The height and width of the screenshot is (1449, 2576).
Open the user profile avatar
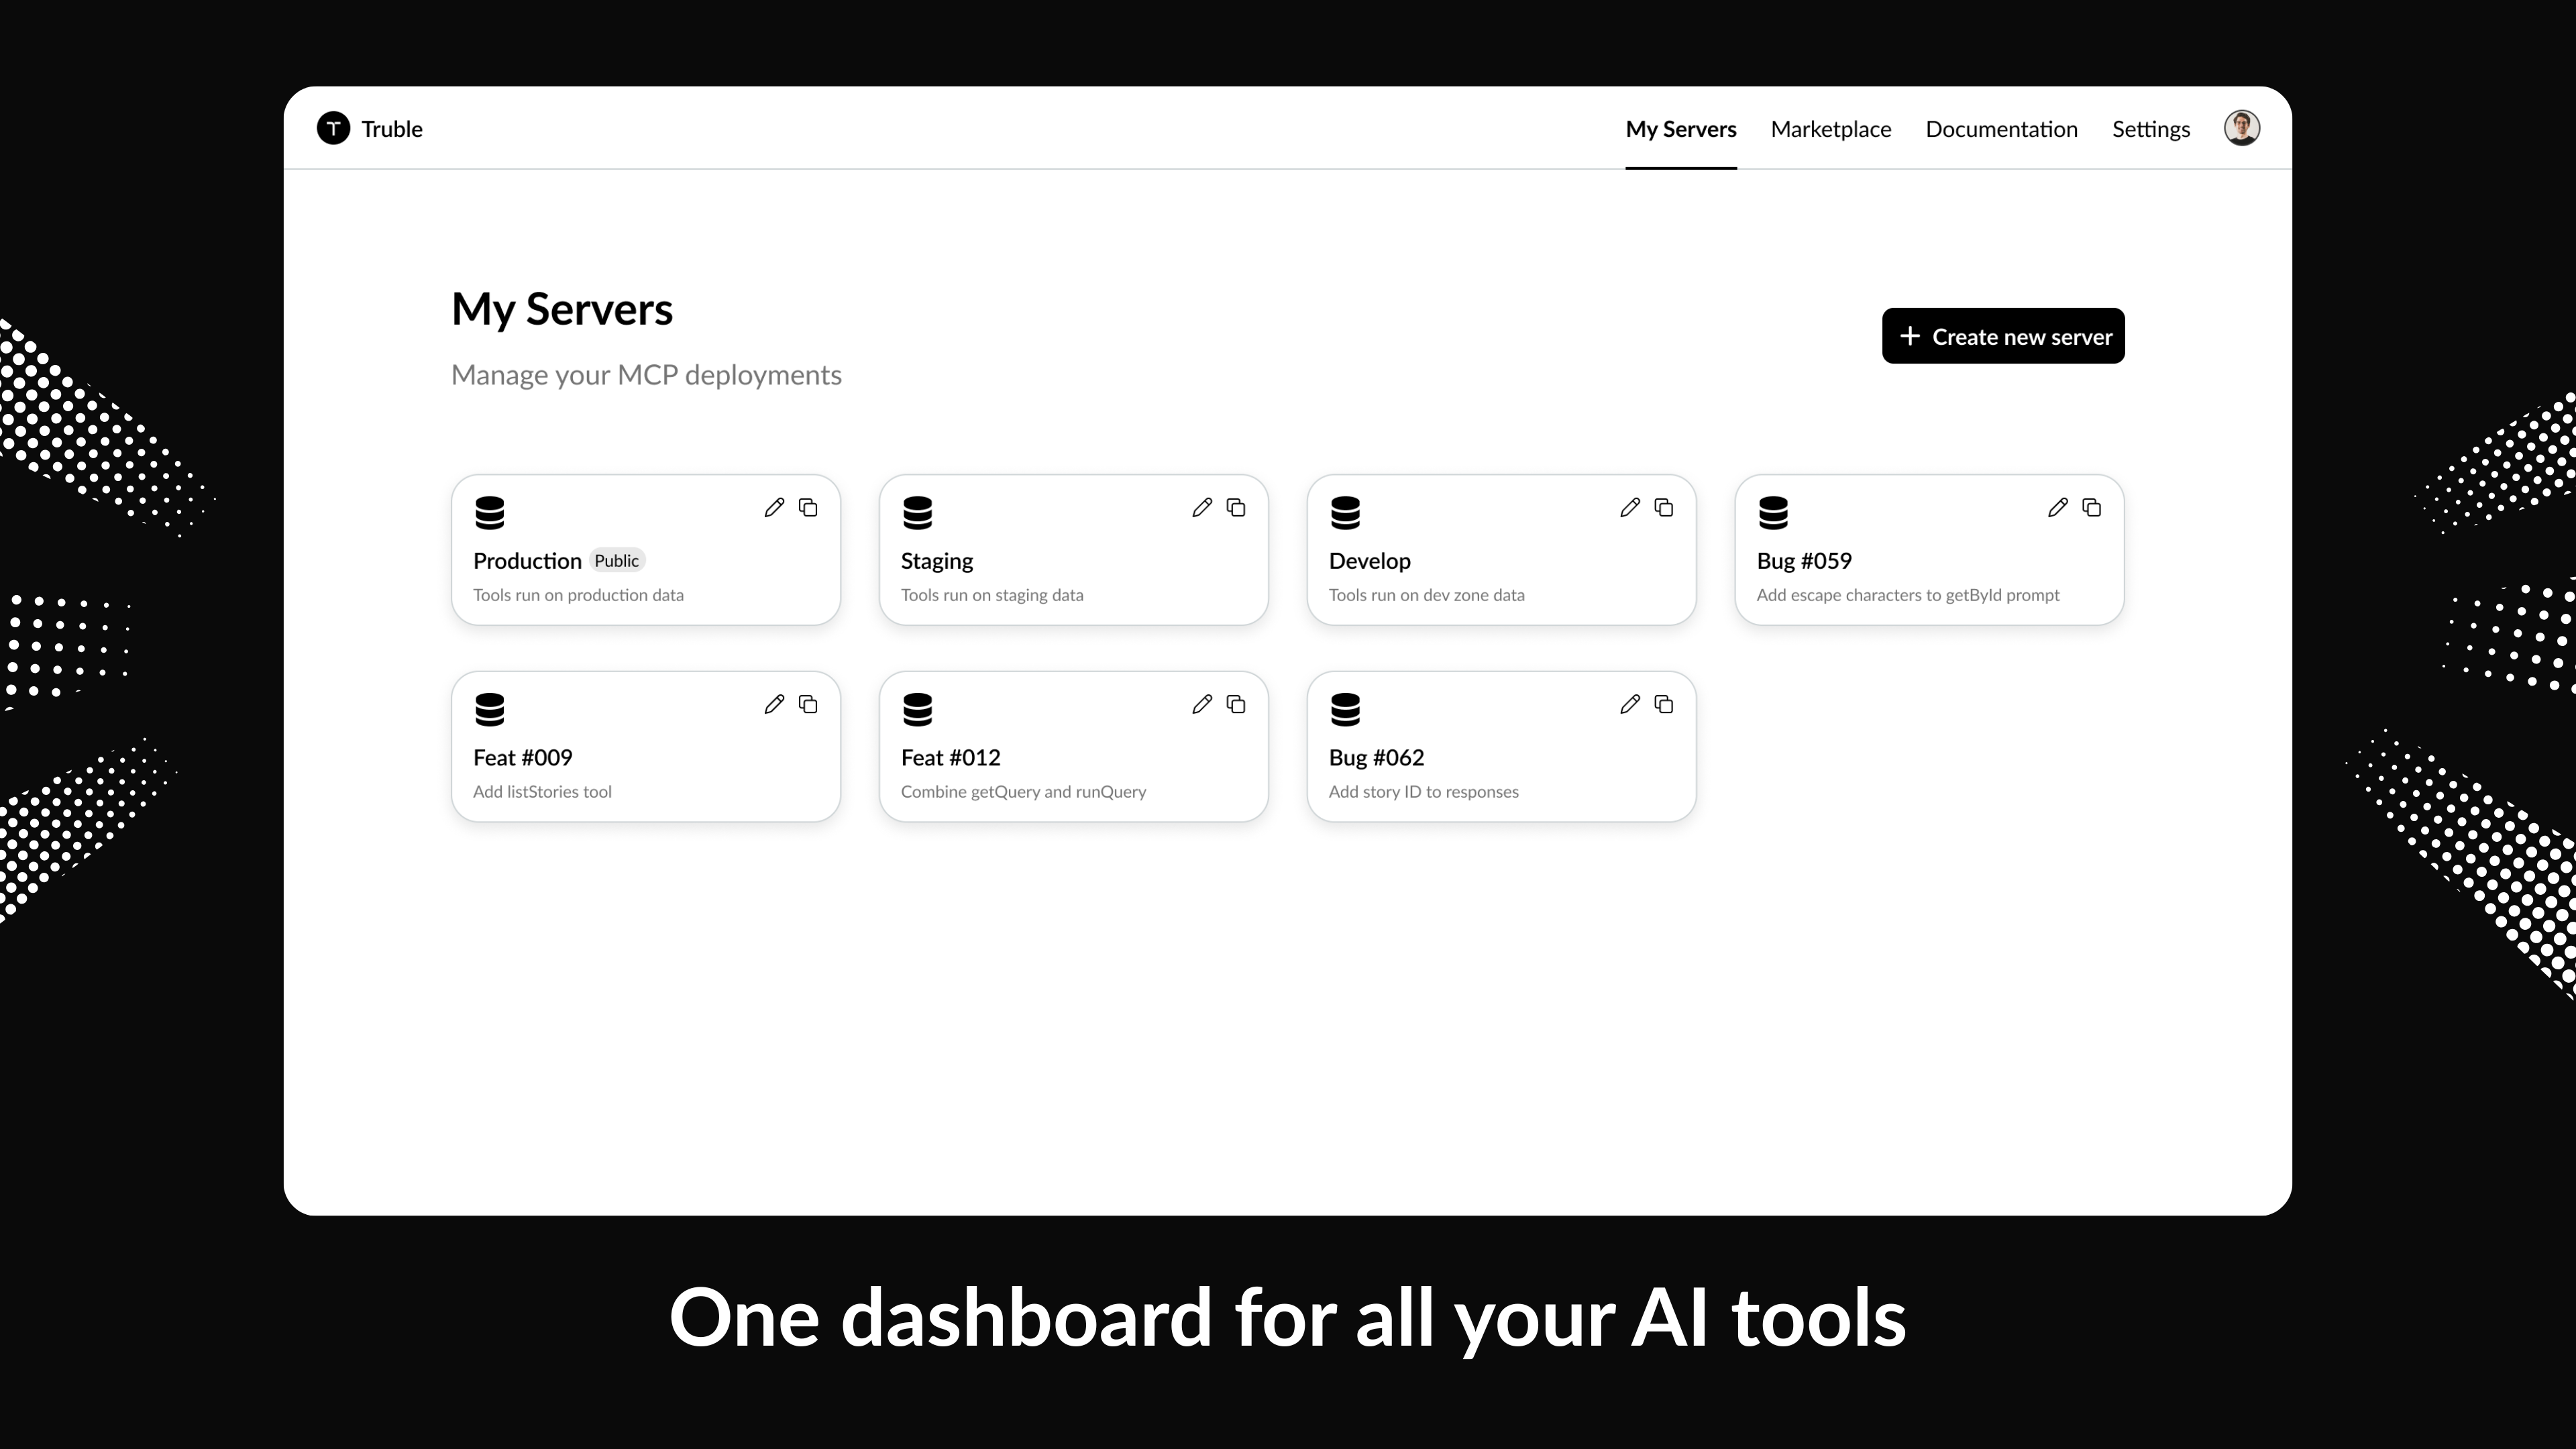(2241, 128)
